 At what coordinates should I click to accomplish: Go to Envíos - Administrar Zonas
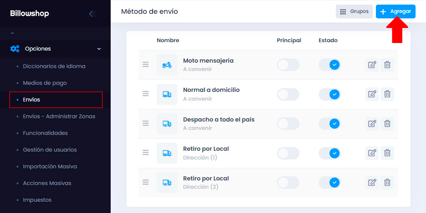click(x=59, y=116)
